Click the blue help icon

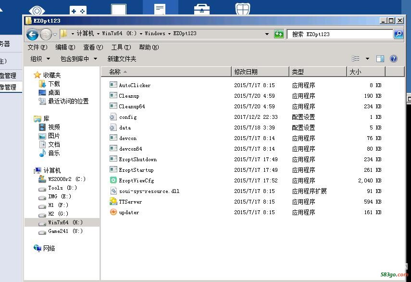[x=393, y=59]
